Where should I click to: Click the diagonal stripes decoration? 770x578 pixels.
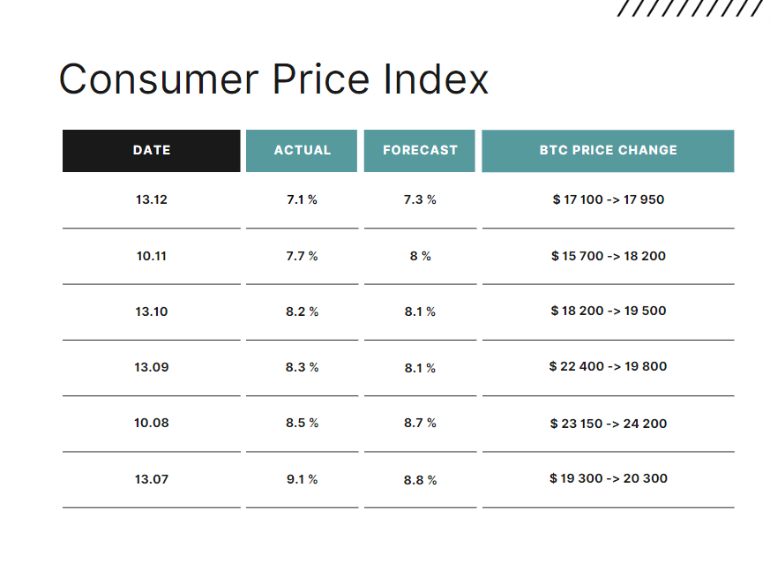[690, 9]
